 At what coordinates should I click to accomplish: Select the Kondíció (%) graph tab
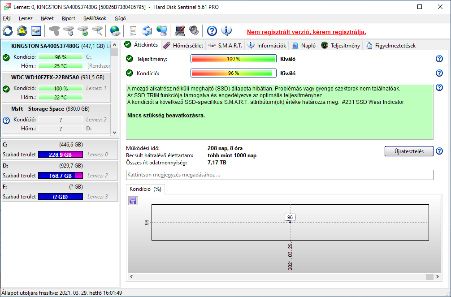[145, 189]
